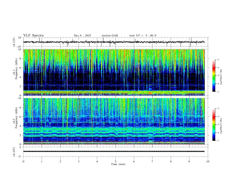Click the upper color scale bar for ch.1
234x181 pixels.
click(x=214, y=76)
